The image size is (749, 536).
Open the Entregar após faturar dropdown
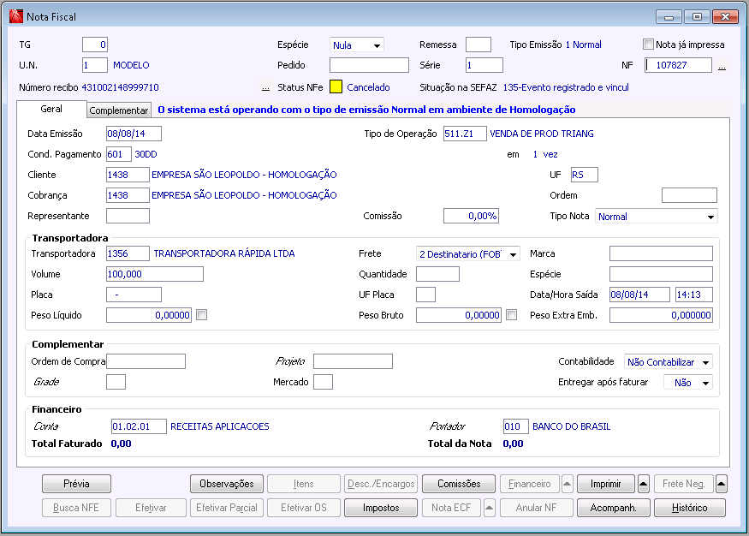click(x=688, y=383)
